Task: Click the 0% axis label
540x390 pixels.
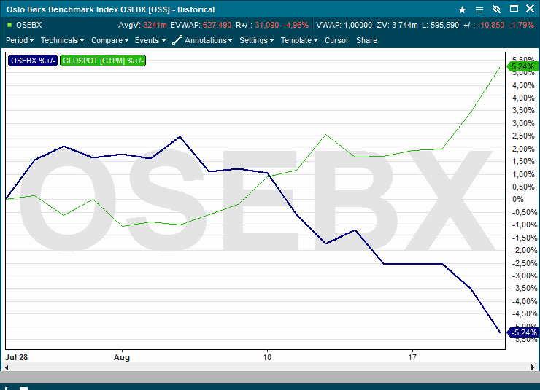Action: click(x=517, y=199)
